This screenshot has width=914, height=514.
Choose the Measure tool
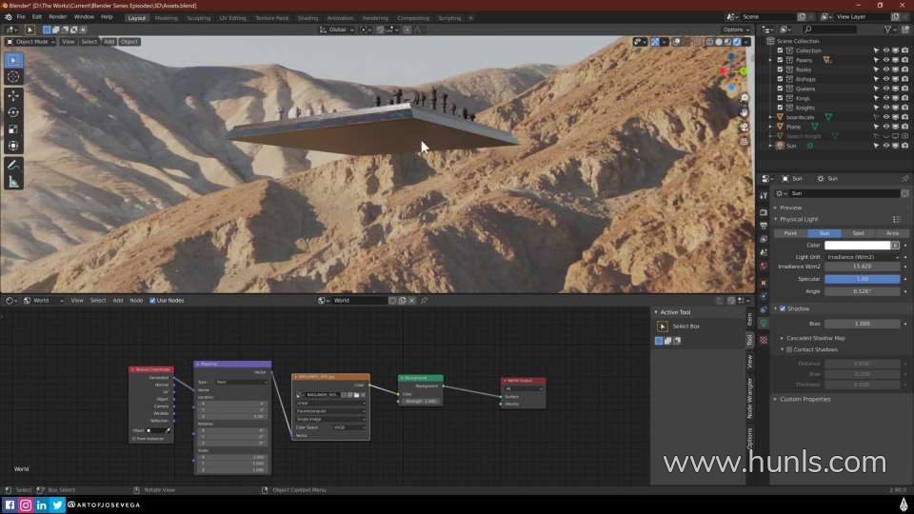[x=13, y=182]
